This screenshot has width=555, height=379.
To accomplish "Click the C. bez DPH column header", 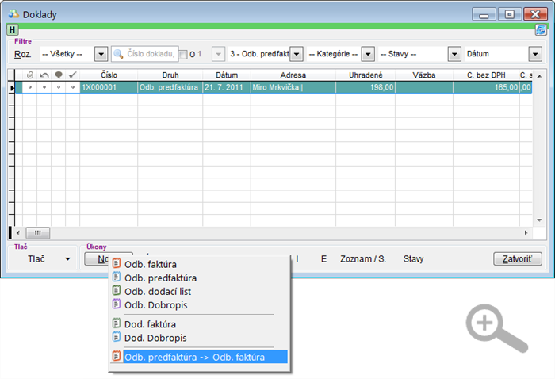I will pos(486,75).
